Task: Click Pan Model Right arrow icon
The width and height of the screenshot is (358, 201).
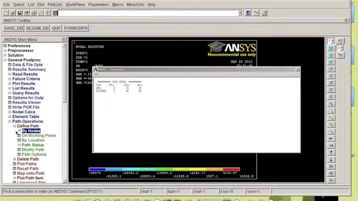Action: (331, 145)
